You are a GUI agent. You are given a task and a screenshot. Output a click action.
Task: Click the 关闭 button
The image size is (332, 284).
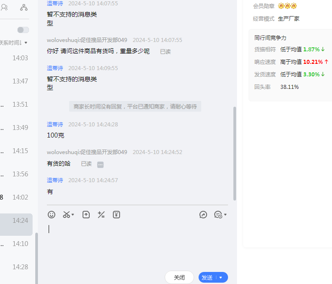point(179,278)
